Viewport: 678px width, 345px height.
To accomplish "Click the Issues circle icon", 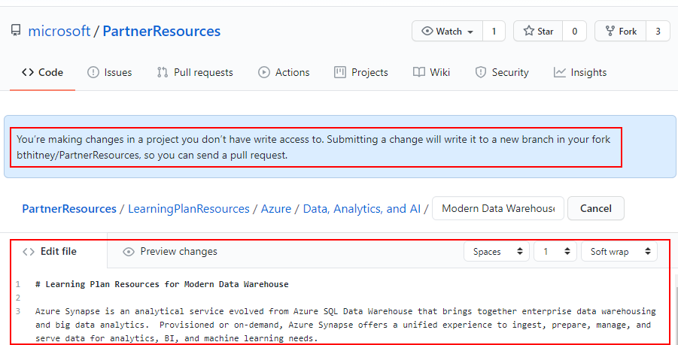I will (x=93, y=73).
